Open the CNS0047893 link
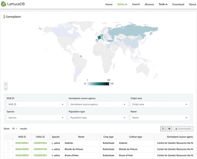Image resolution: width=197 pixels, height=159 pixels. pyautogui.click(x=40, y=155)
